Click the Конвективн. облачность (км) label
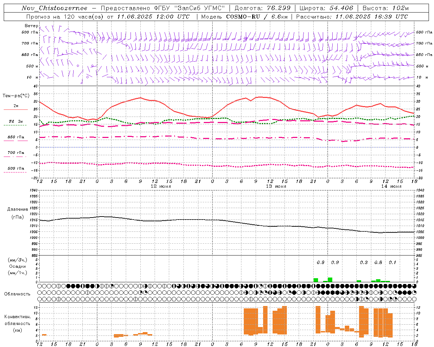Viewport: 434px width, 347px height. point(17,323)
